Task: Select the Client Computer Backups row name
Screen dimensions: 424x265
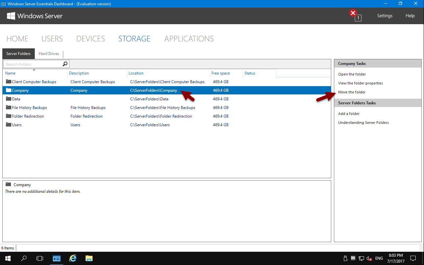Action: (x=34, y=82)
